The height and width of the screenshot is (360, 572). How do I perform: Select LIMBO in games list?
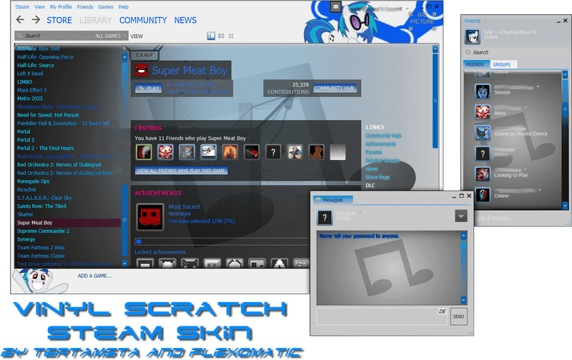(24, 82)
